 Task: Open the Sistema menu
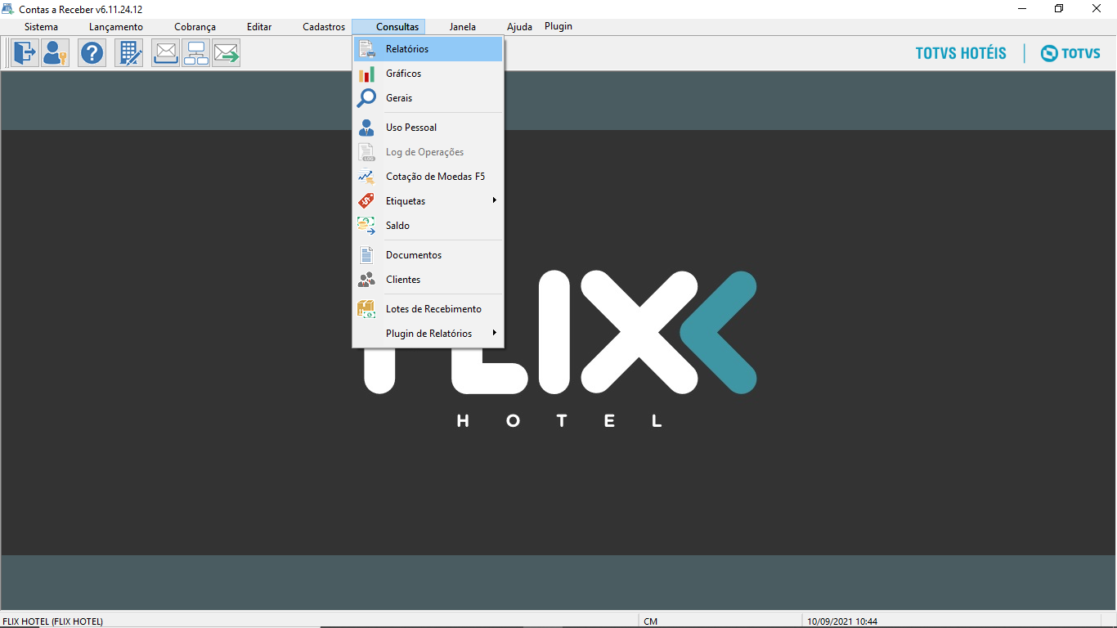[x=41, y=27]
